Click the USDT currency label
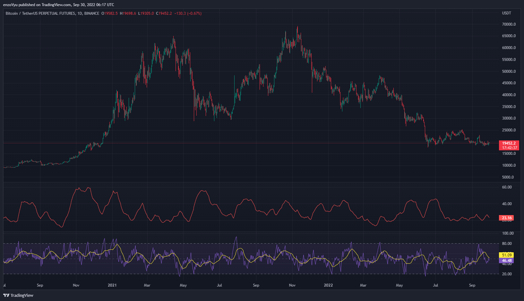 [x=507, y=13]
